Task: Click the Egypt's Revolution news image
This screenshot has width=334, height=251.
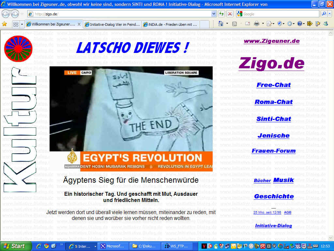Action: tap(131, 119)
